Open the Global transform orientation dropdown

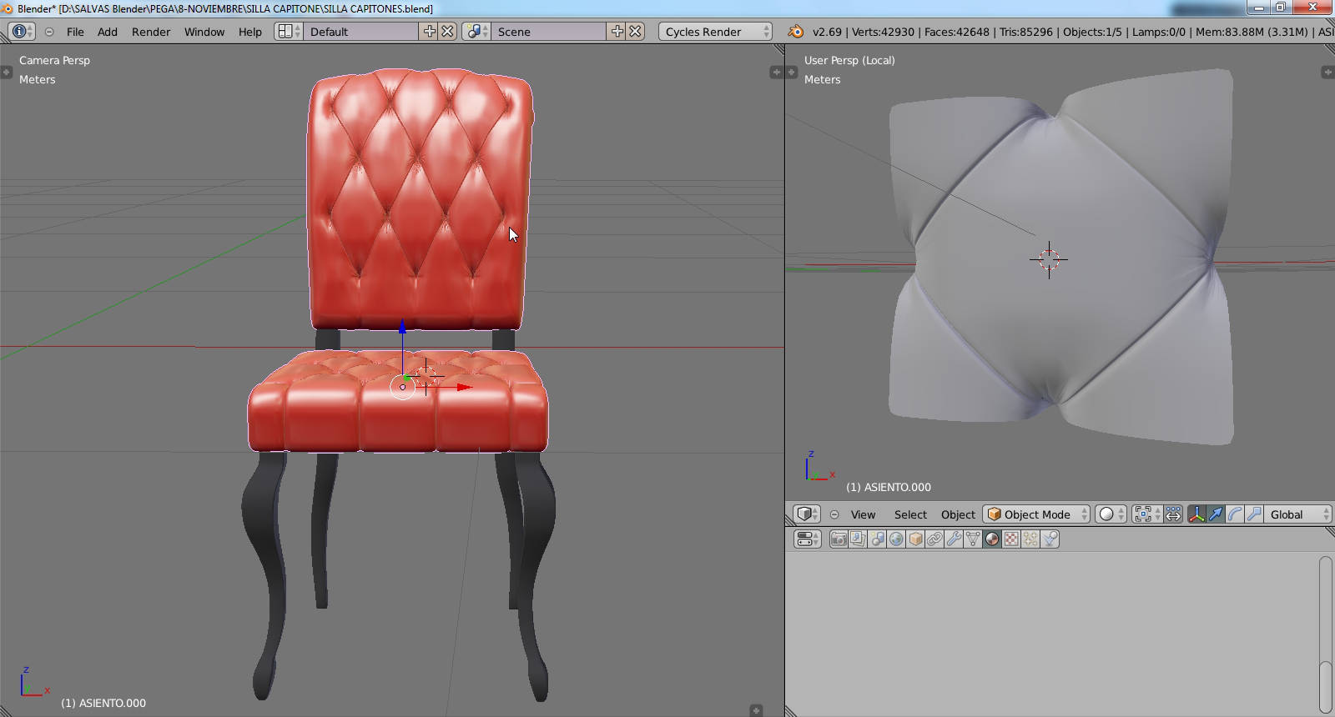click(1298, 514)
